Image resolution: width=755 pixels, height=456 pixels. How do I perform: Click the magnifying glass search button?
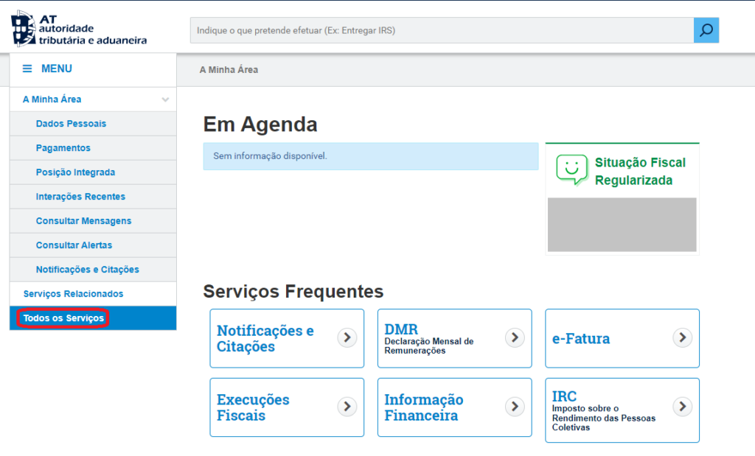(706, 30)
